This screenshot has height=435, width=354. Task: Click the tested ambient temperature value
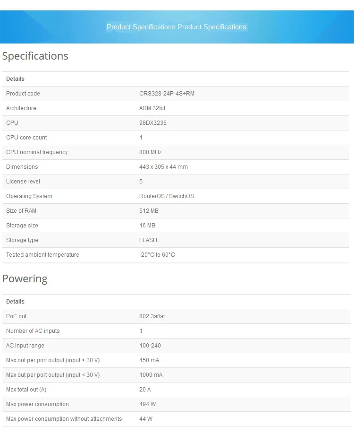157,255
